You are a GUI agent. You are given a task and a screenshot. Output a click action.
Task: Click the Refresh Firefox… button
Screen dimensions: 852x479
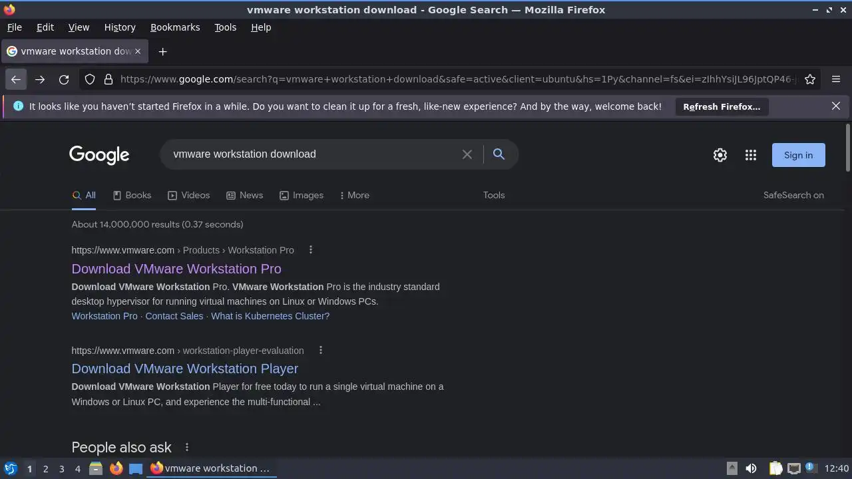click(x=722, y=106)
